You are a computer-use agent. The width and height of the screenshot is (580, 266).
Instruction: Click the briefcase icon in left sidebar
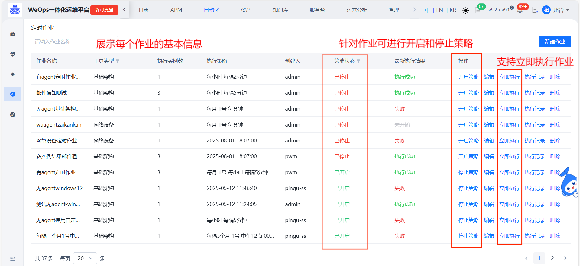point(13,34)
